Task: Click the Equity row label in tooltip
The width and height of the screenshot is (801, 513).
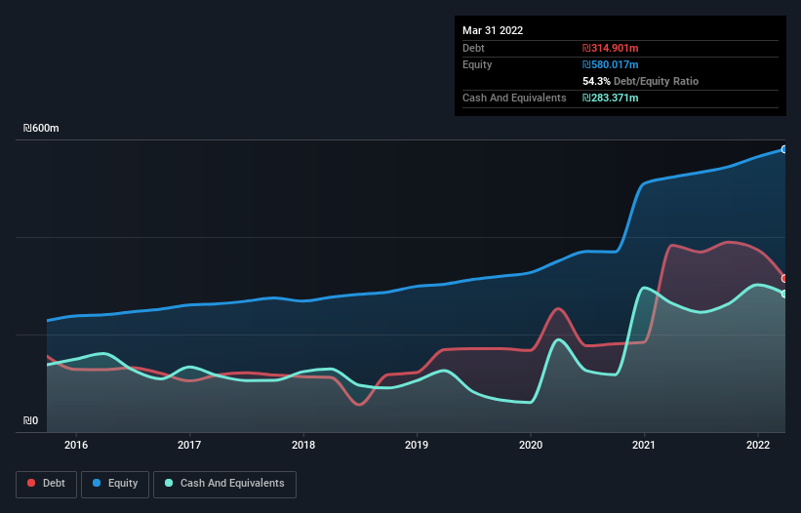Action: [x=477, y=64]
